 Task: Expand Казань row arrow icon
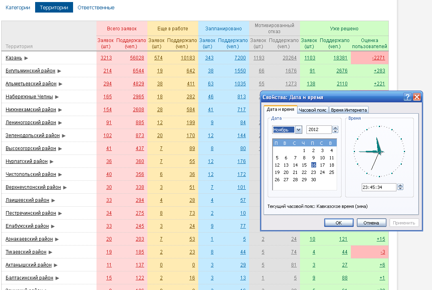[26, 58]
